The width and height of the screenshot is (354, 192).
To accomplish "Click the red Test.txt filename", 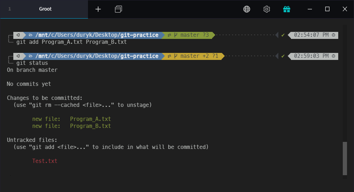I will click(x=45, y=161).
